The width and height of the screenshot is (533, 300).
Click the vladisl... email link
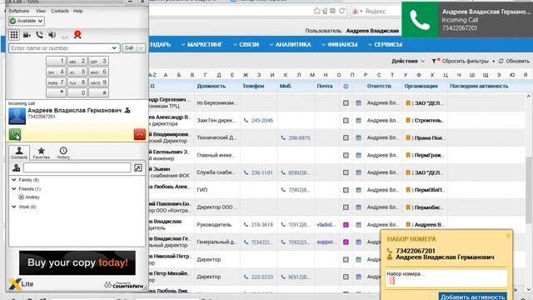click(326, 224)
